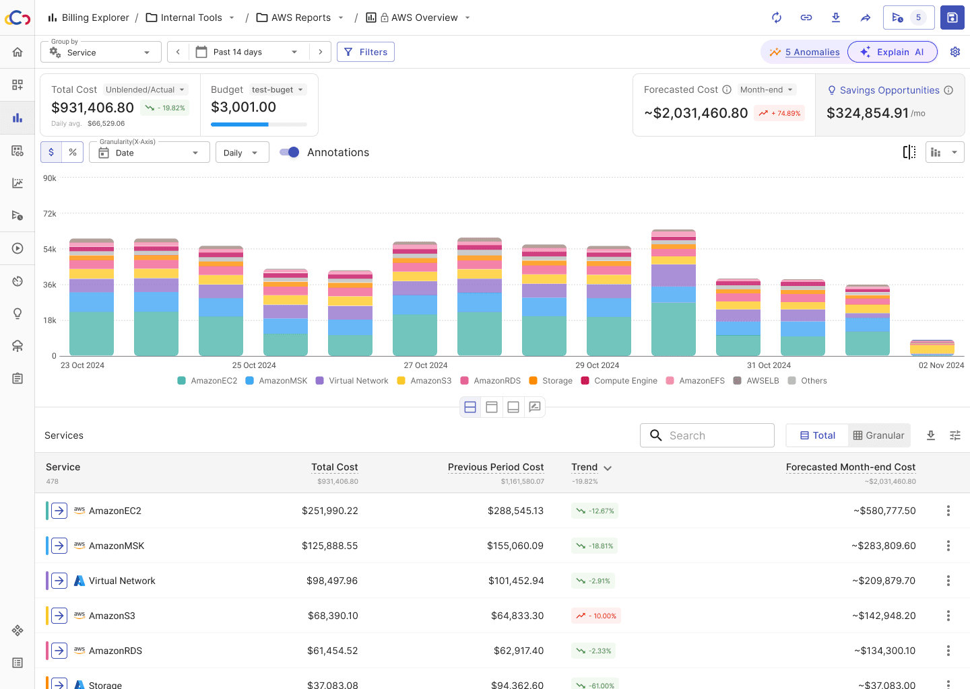Copy the report link via chain icon

click(806, 17)
